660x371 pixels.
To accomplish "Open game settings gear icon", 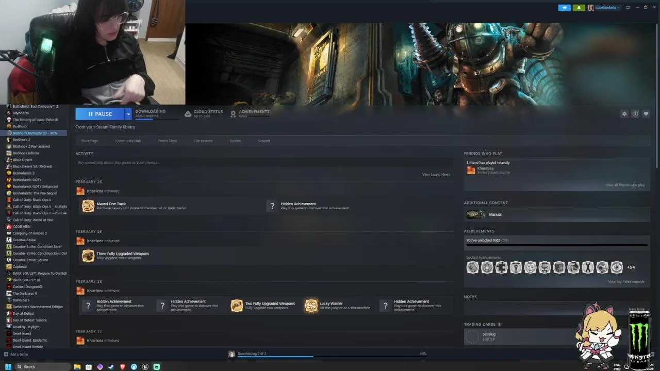I will point(624,114).
